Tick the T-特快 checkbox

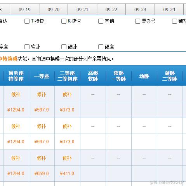coord(27,21)
